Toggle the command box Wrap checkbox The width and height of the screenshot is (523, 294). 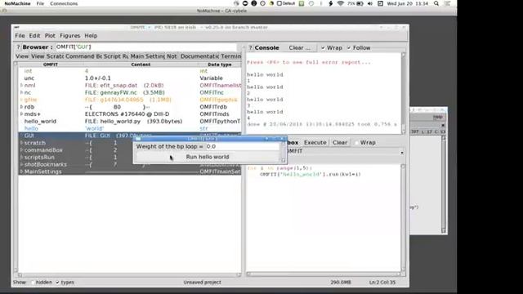356,143
